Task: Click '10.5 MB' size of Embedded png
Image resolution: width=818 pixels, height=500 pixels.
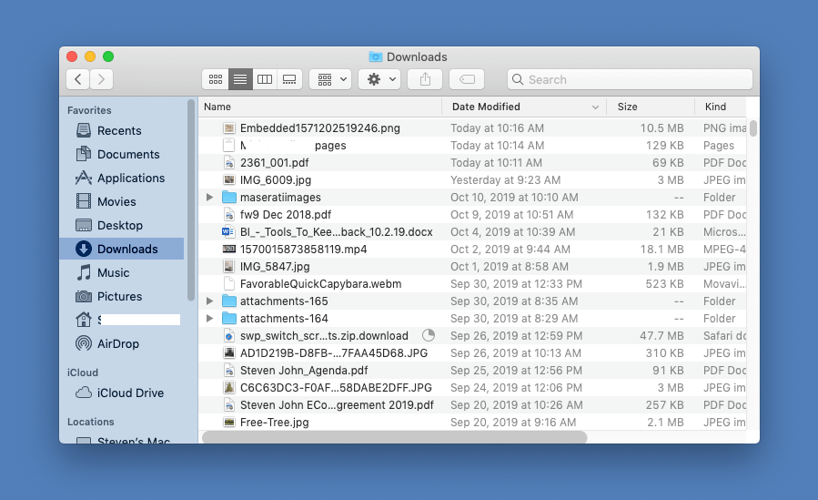Action: 661,128
